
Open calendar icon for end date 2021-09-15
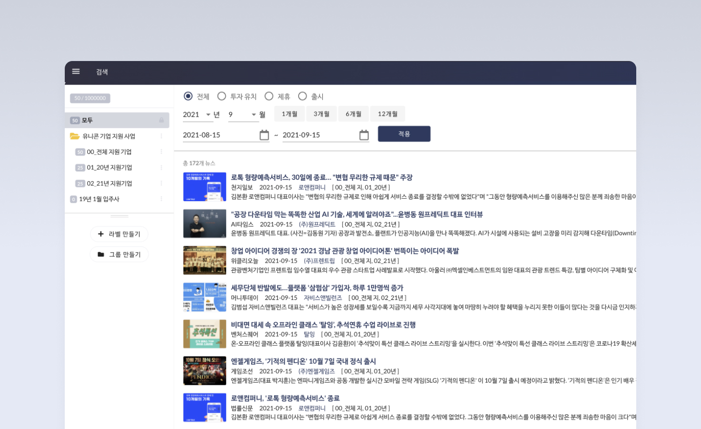[364, 135]
